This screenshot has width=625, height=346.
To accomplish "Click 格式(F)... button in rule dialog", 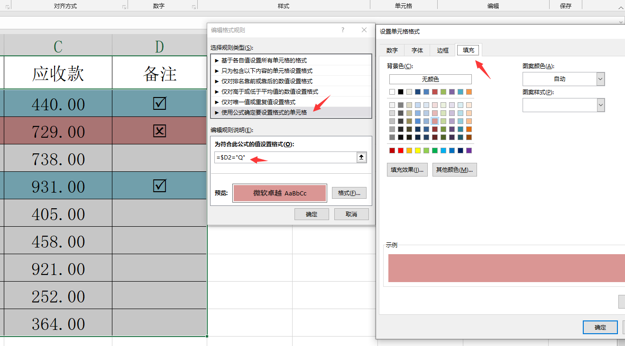I will click(349, 193).
